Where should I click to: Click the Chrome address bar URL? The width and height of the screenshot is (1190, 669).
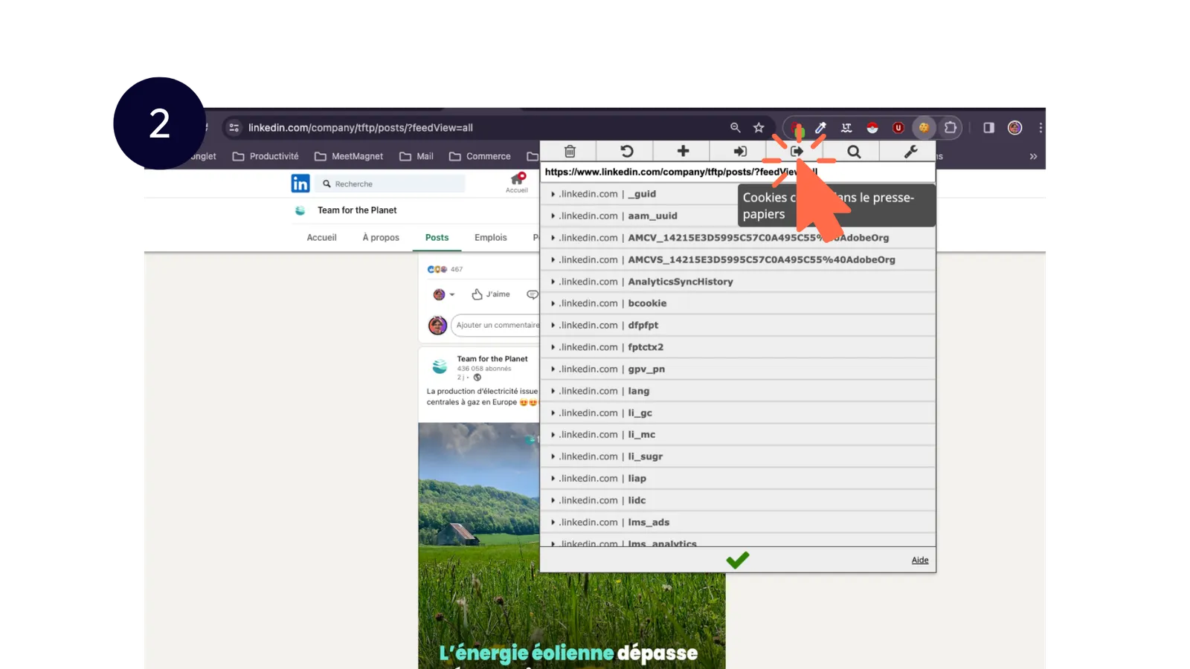tap(361, 128)
